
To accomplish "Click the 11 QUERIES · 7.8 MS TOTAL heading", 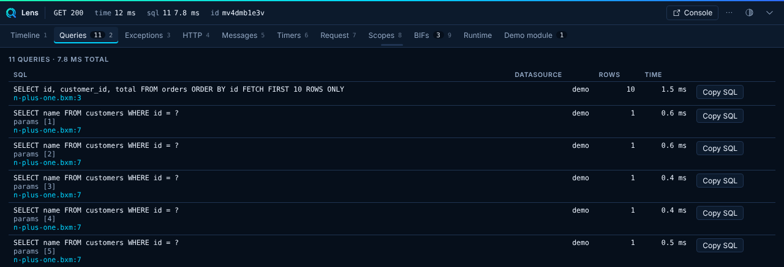I will pos(59,59).
